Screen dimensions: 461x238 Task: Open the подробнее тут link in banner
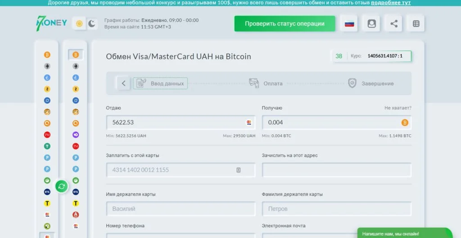click(x=391, y=3)
